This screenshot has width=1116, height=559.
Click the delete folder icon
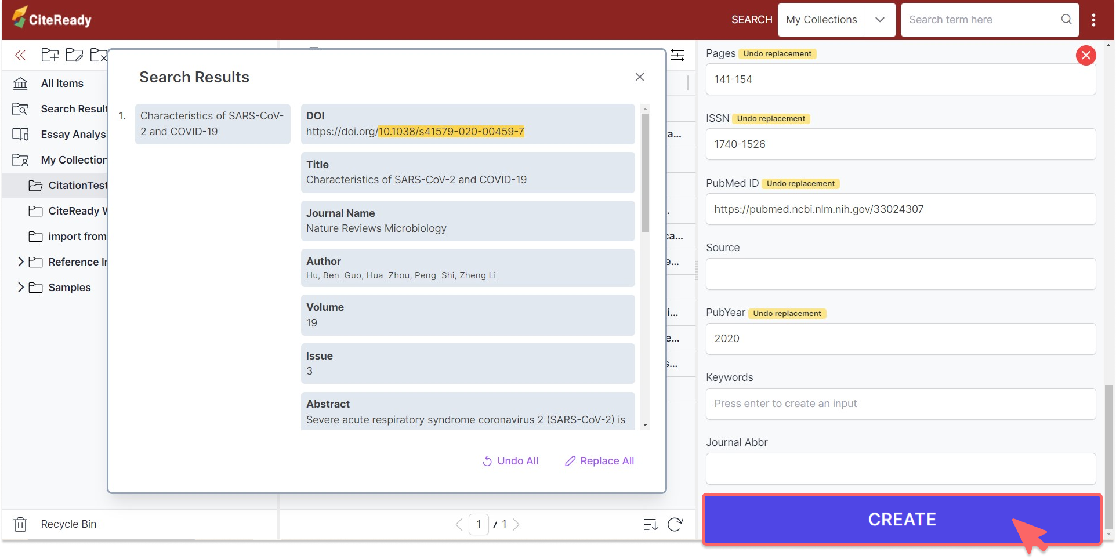(99, 55)
